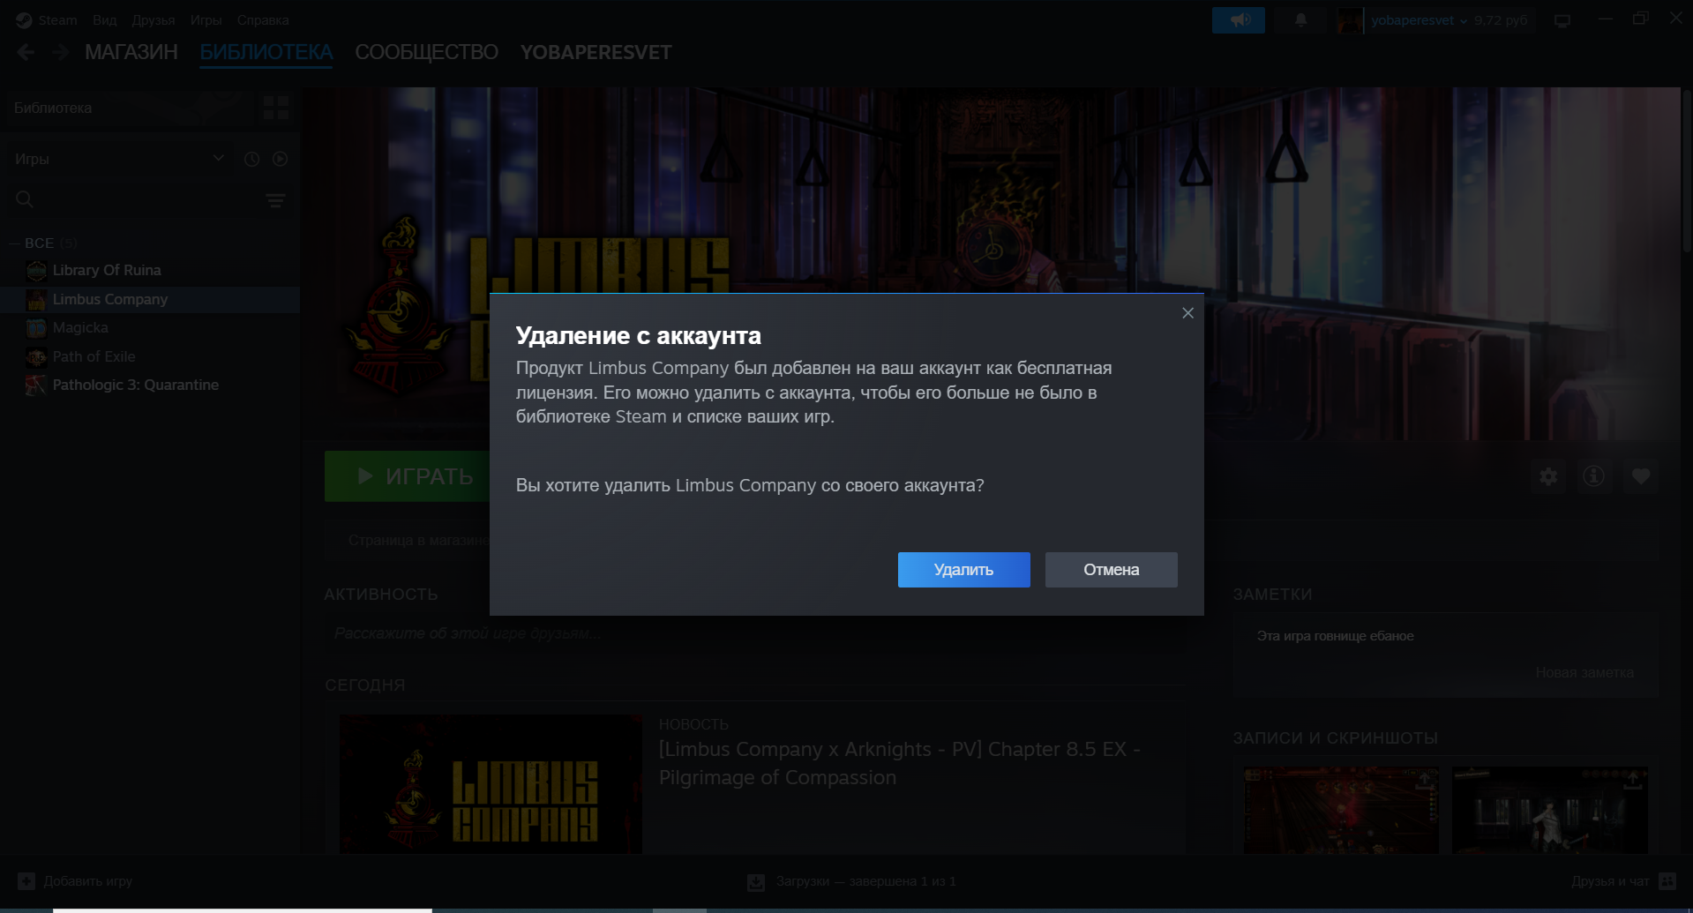Open the YOBAPERESVET profile tab

(x=596, y=53)
